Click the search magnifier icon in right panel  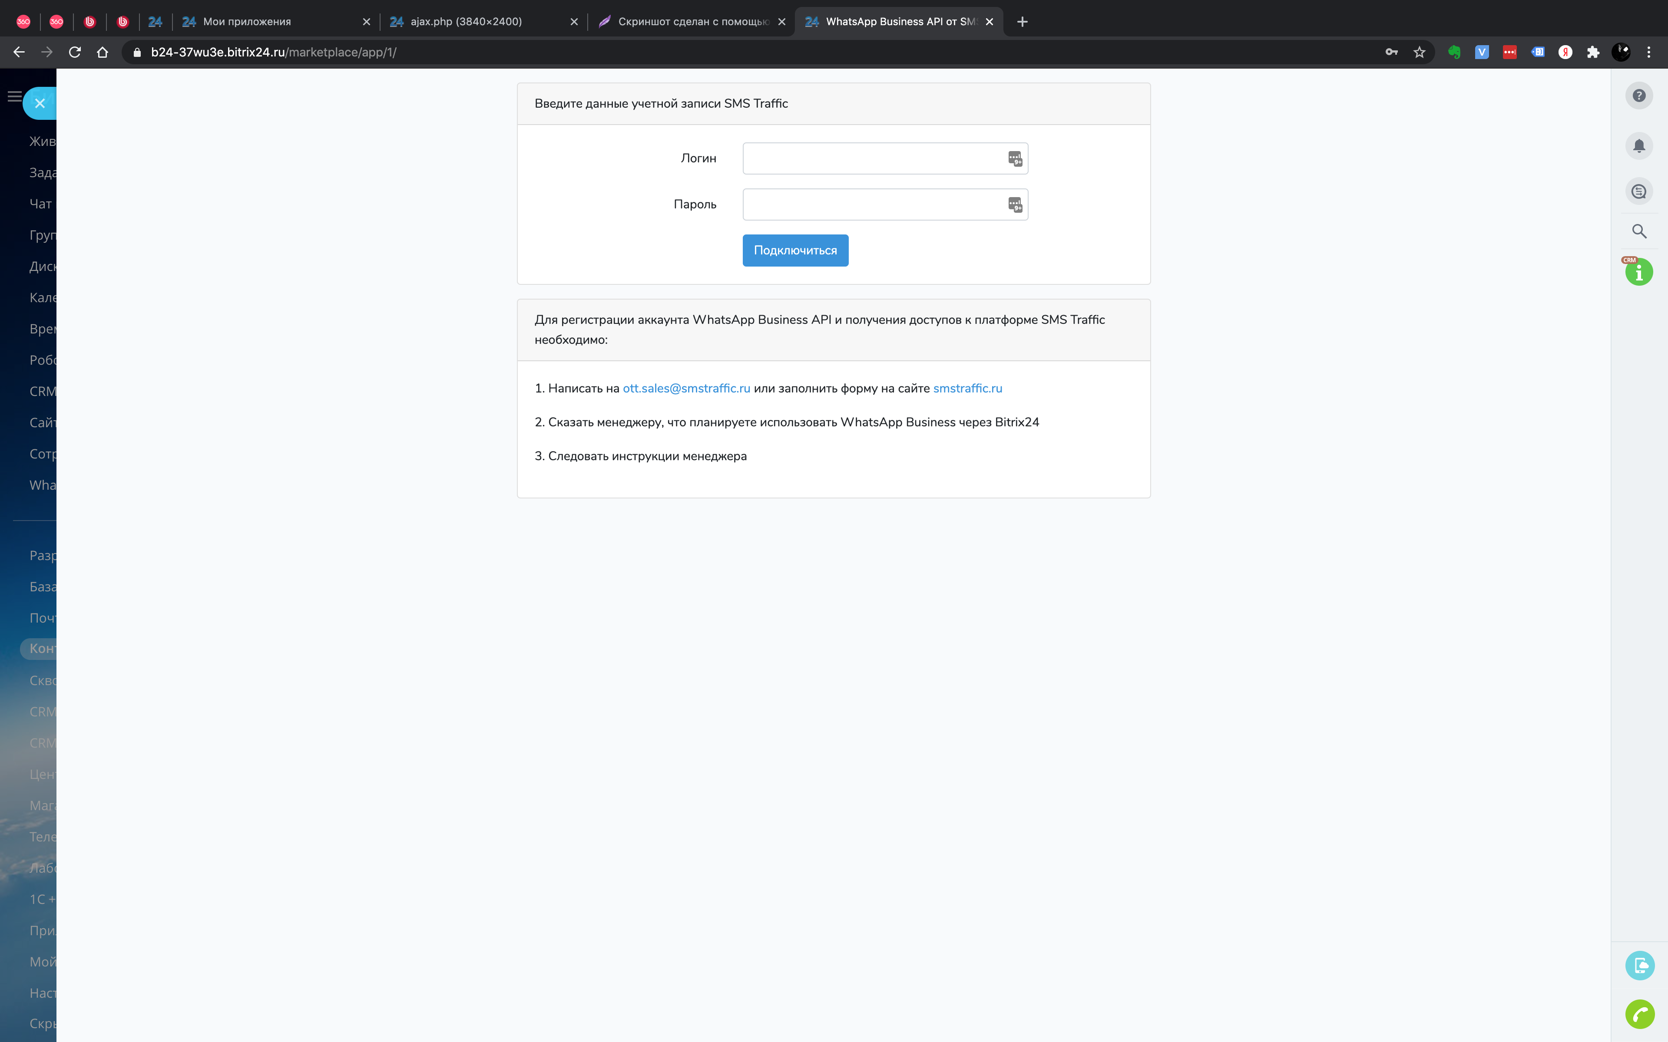coord(1638,231)
